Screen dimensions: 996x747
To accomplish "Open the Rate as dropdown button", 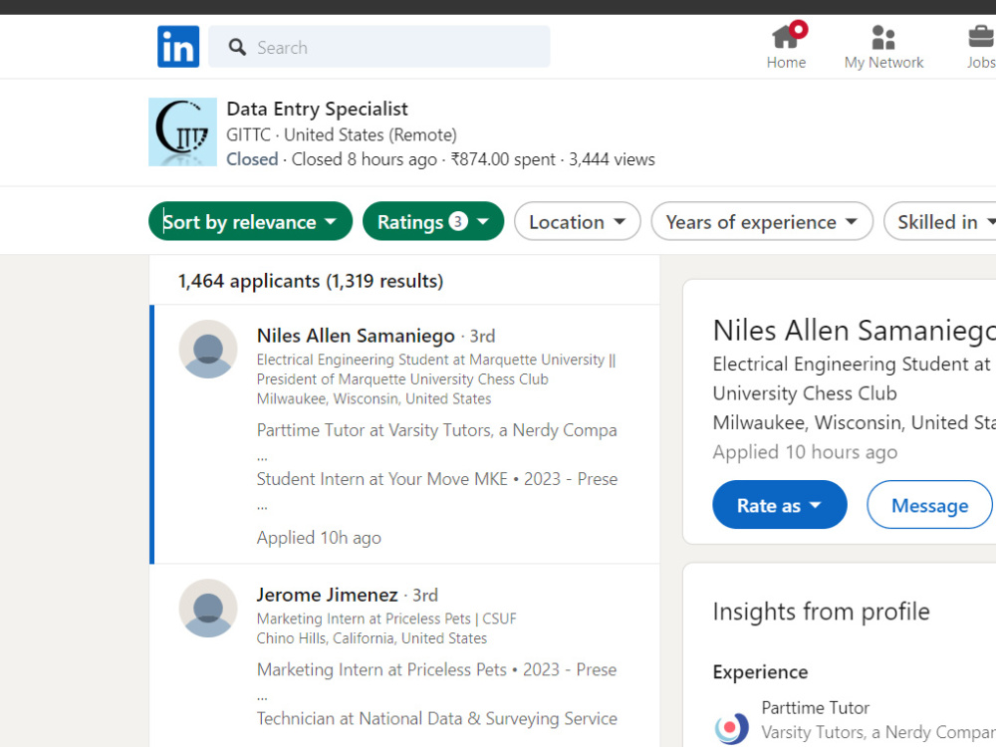I will 780,504.
